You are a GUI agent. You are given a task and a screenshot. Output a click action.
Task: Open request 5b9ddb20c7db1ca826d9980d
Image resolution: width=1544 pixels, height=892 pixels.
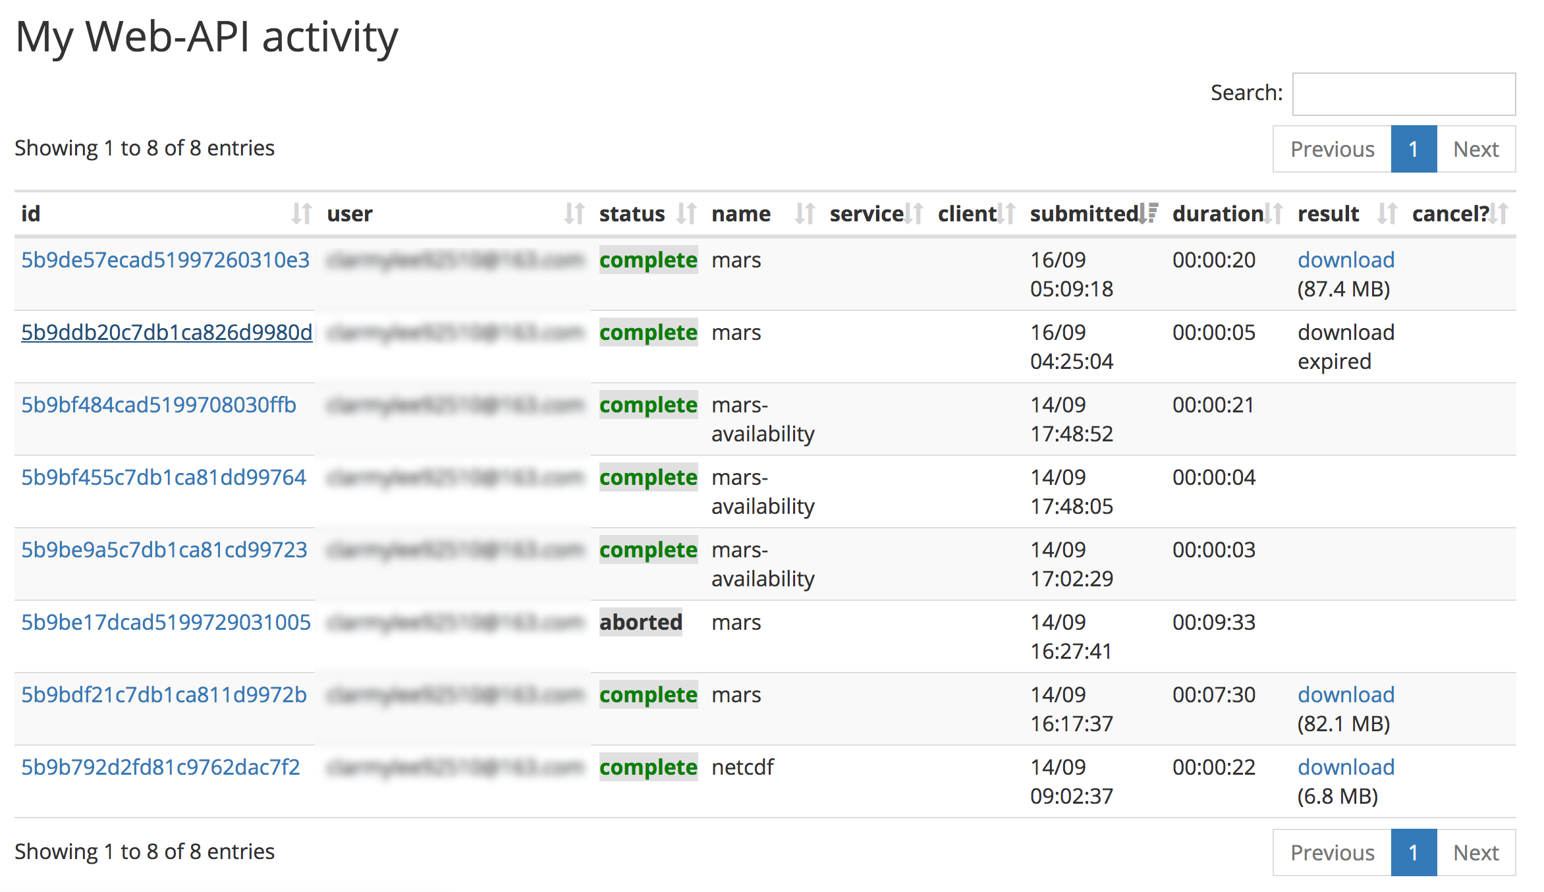pos(167,333)
